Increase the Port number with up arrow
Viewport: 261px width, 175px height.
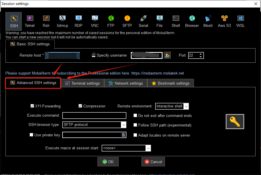point(201,54)
